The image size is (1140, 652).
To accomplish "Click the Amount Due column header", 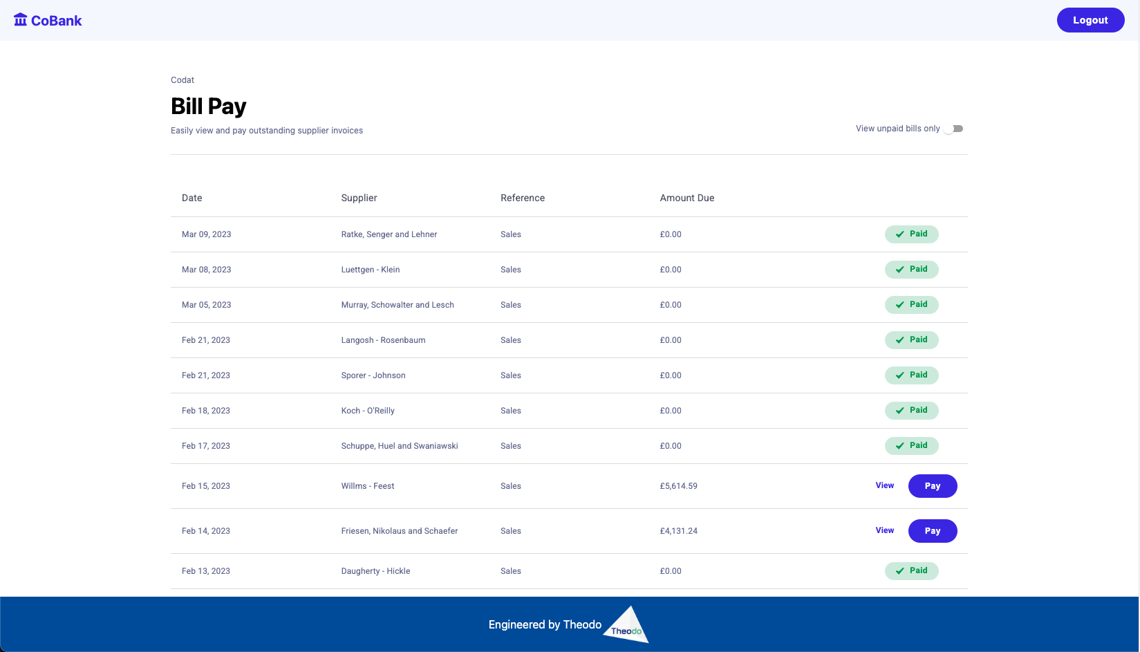I will (687, 198).
